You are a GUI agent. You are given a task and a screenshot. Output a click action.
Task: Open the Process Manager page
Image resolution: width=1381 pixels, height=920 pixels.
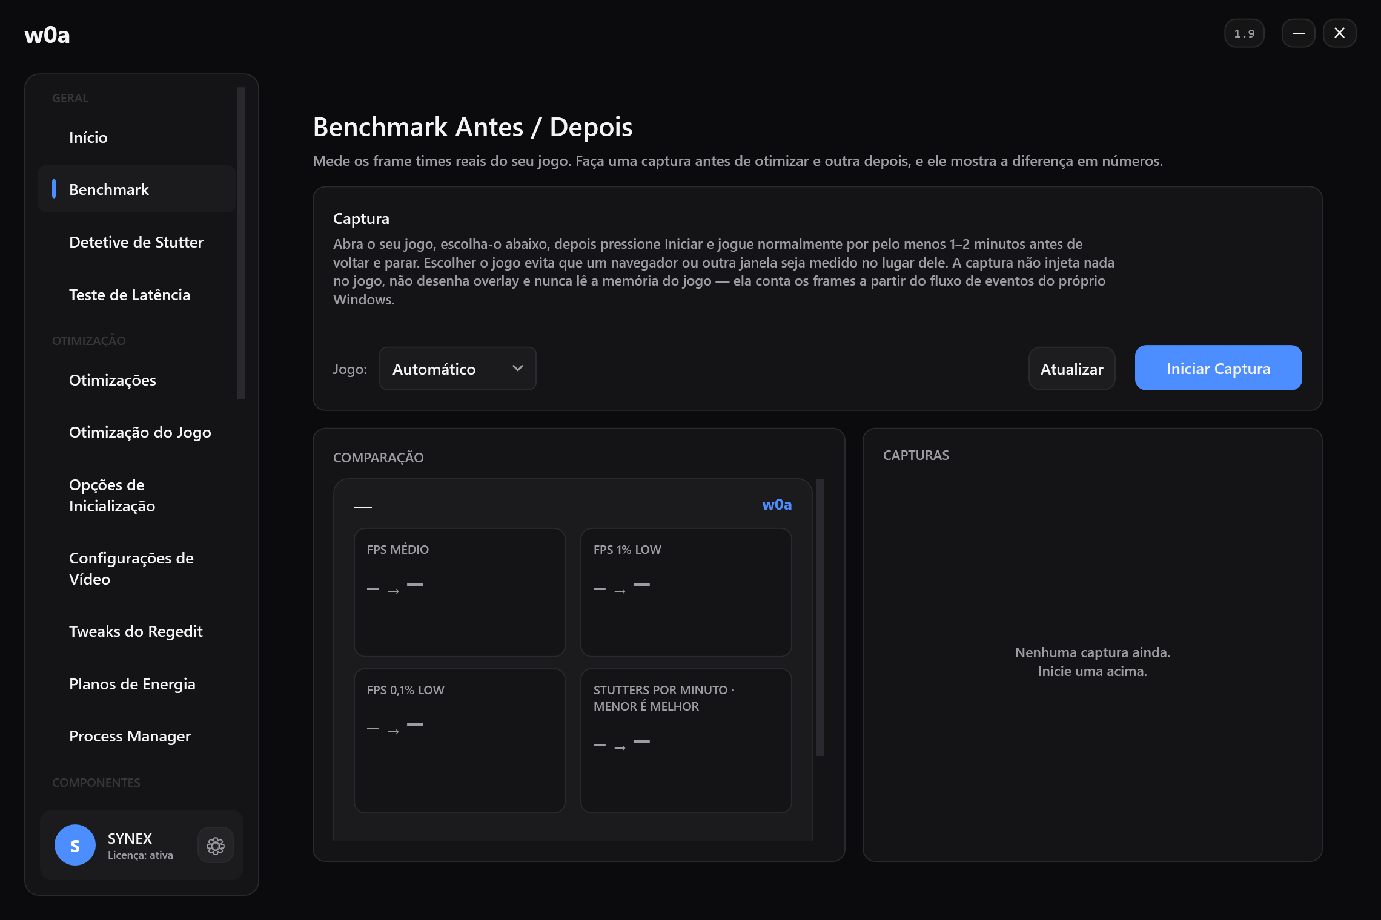[x=137, y=736]
